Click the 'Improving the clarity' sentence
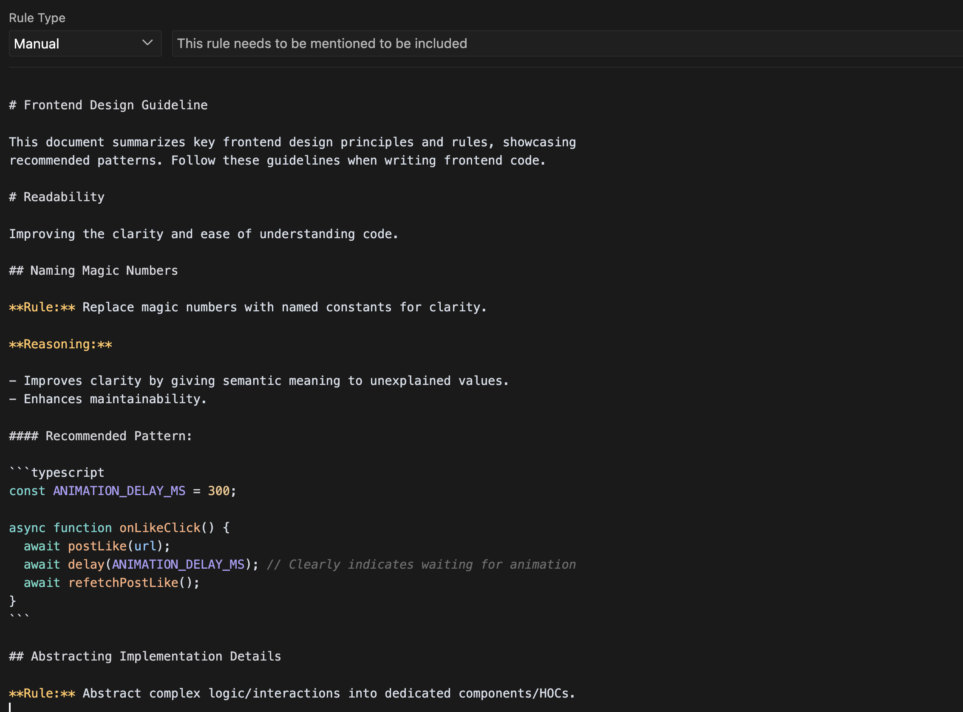Image resolution: width=963 pixels, height=712 pixels. pos(203,234)
